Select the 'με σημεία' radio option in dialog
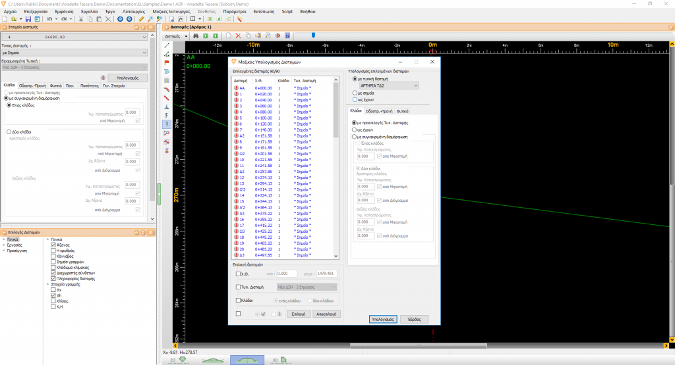Viewport: 675px width, 365px height. pos(355,93)
